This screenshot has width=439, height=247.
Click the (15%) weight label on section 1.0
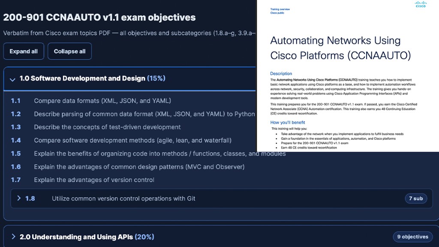(156, 78)
